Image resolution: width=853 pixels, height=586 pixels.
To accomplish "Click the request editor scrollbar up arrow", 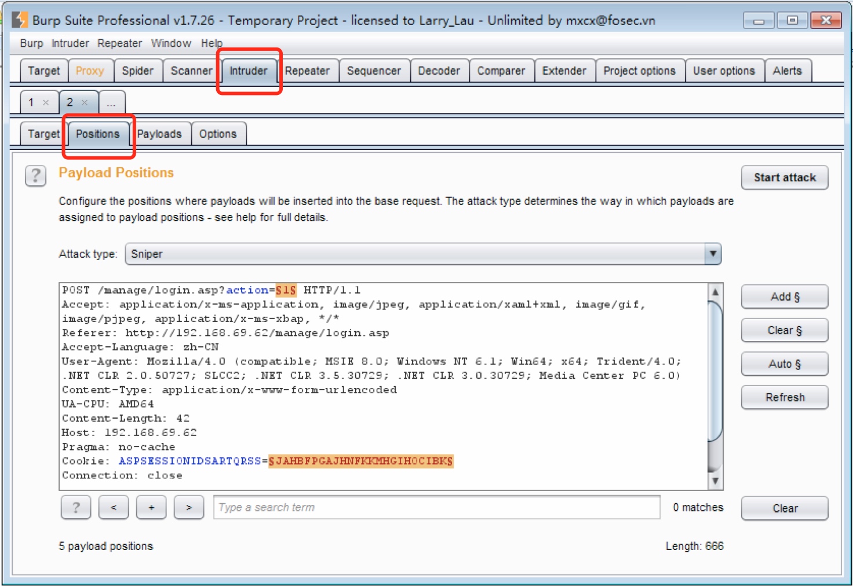I will (716, 292).
